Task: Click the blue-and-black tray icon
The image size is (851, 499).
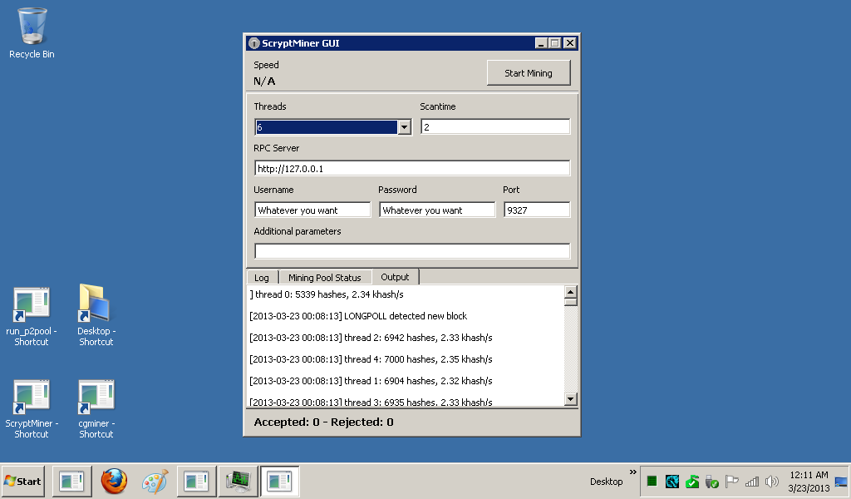Action: 671,481
